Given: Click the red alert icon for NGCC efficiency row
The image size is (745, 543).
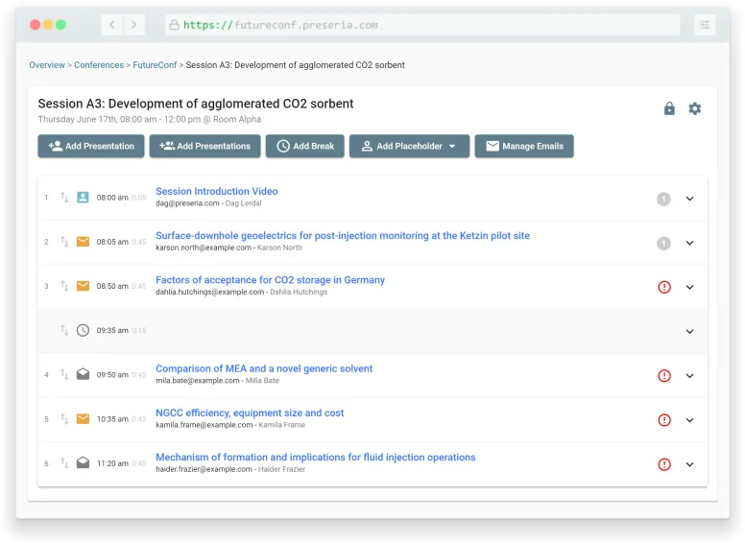Looking at the screenshot, I should click(x=664, y=420).
